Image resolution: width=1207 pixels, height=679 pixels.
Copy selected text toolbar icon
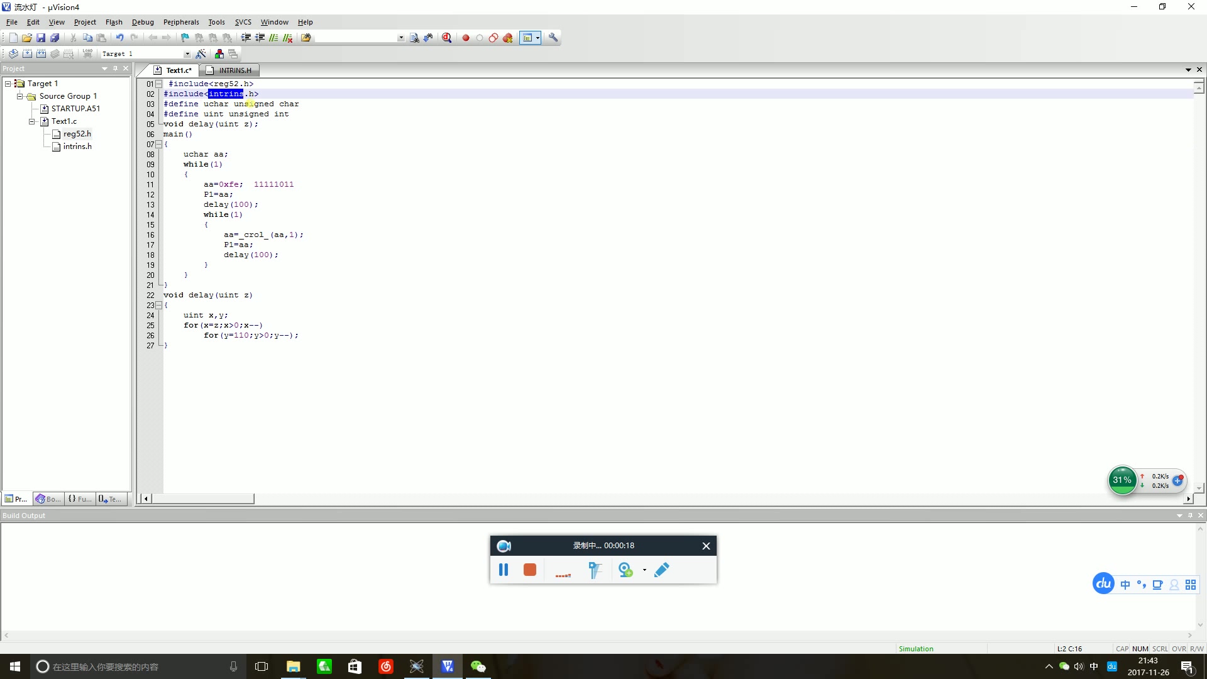tap(87, 38)
